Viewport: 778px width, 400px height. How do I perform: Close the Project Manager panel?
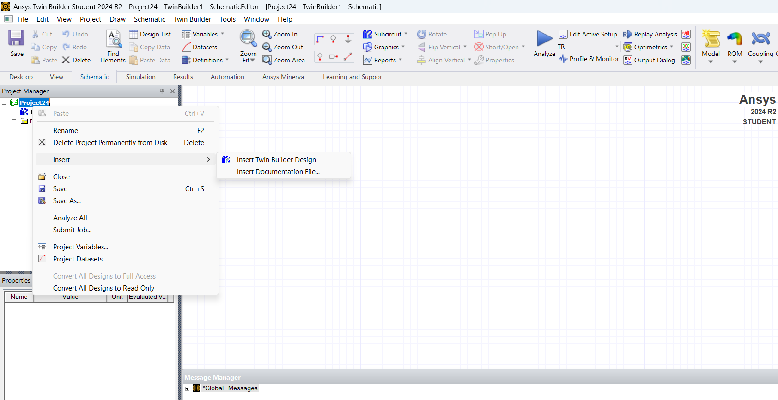172,91
